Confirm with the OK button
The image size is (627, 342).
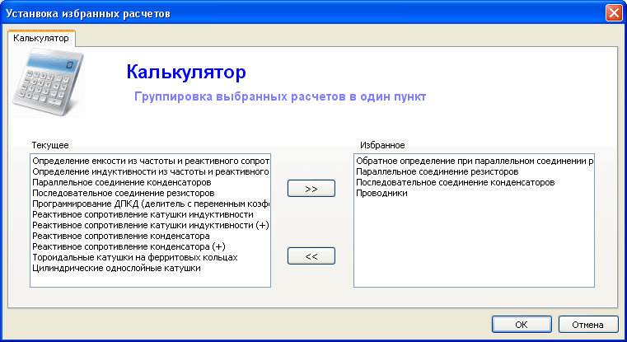coord(522,325)
